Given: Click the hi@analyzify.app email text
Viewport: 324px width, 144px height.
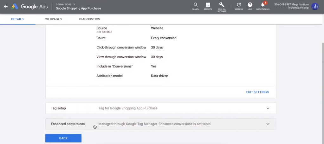Looking at the screenshot, I should point(298,8).
